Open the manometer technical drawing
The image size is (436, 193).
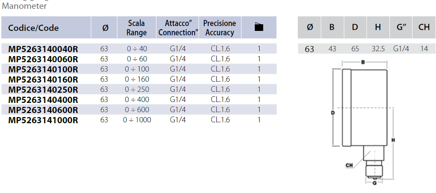tap(362, 121)
